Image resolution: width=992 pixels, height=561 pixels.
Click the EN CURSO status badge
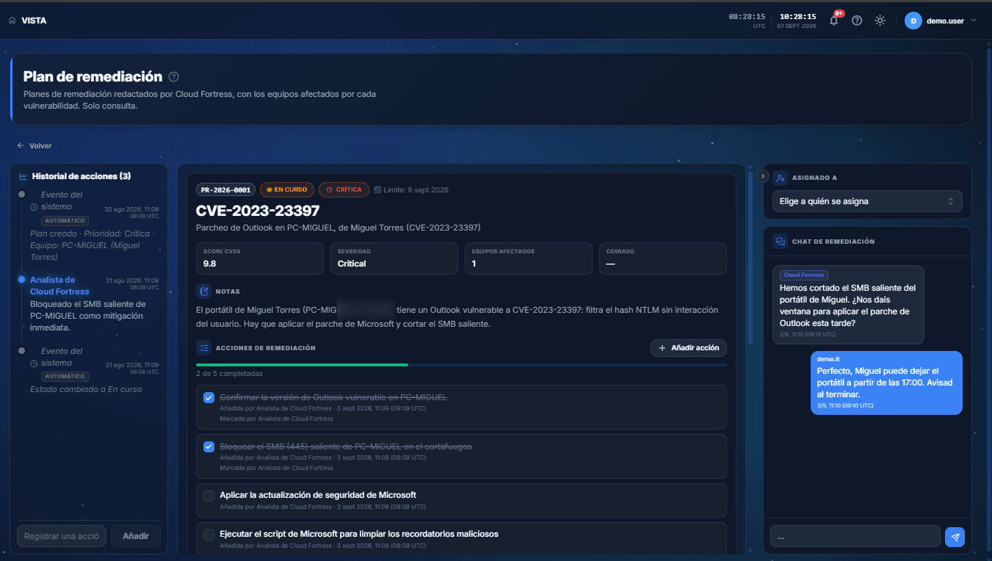click(x=287, y=189)
